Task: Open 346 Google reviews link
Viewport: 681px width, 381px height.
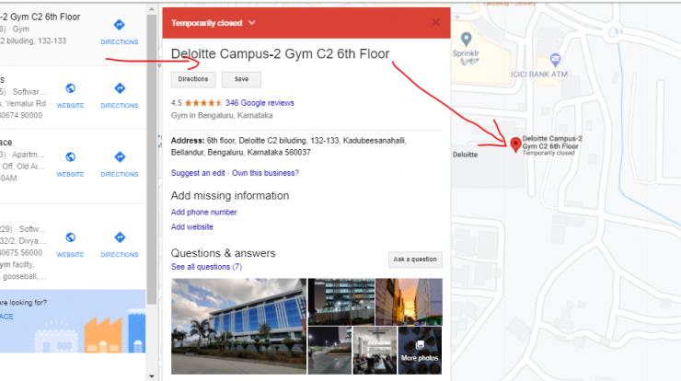Action: click(260, 103)
